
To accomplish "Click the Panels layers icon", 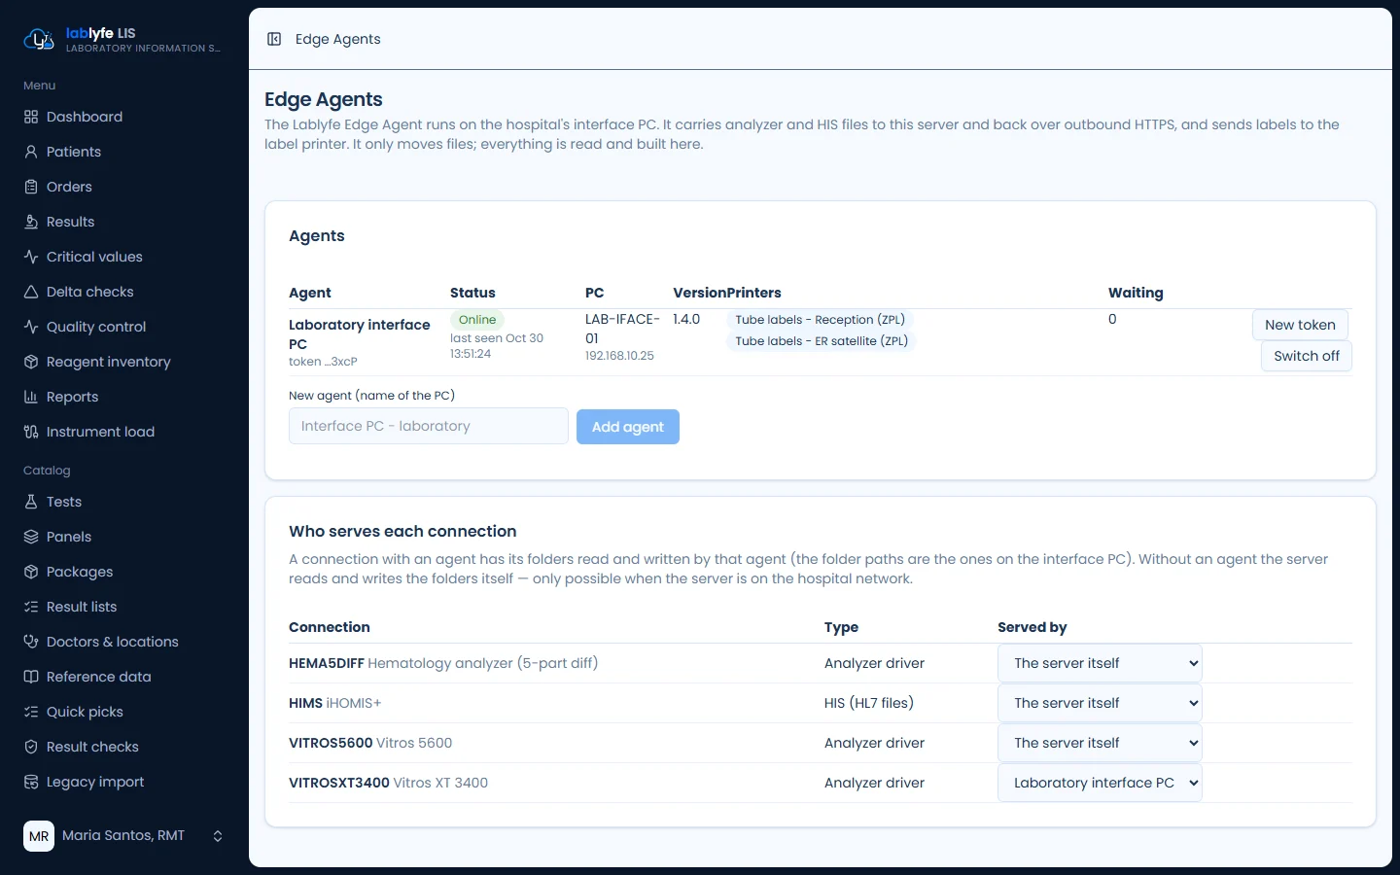I will (31, 537).
